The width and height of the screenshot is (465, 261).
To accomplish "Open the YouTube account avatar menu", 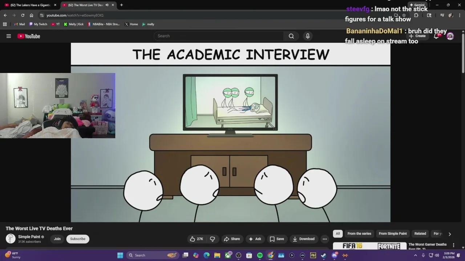I will pos(450,36).
